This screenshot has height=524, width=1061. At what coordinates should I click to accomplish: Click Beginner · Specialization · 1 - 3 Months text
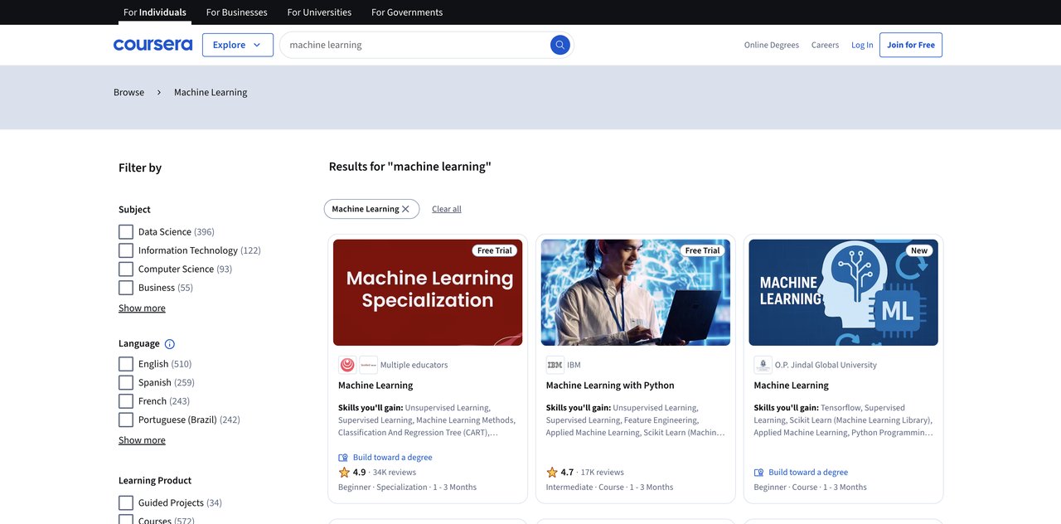point(407,488)
